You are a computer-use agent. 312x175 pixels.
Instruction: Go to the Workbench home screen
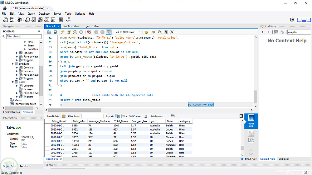point(5,8)
